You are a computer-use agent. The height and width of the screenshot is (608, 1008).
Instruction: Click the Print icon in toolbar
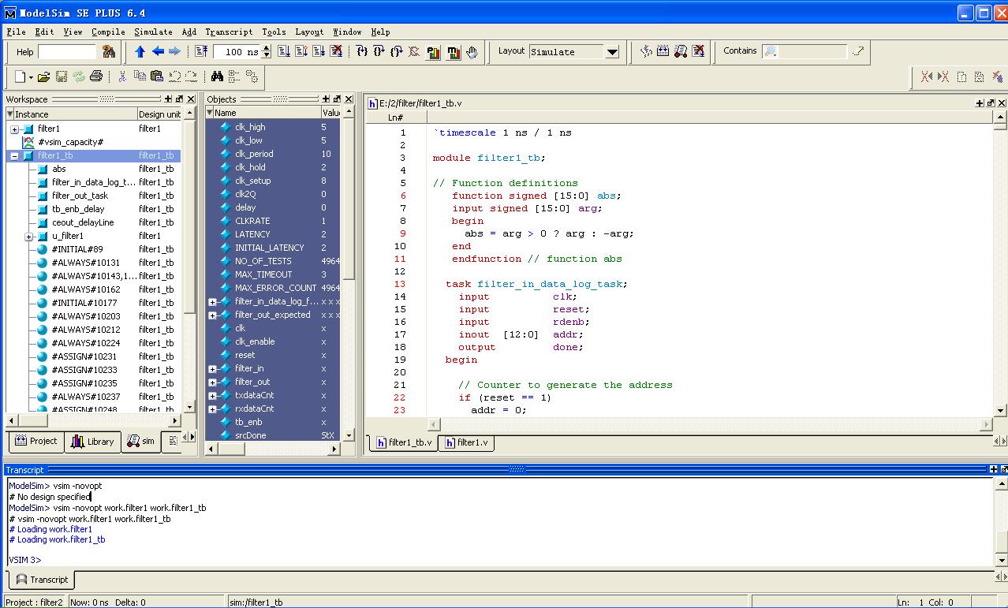click(x=96, y=76)
